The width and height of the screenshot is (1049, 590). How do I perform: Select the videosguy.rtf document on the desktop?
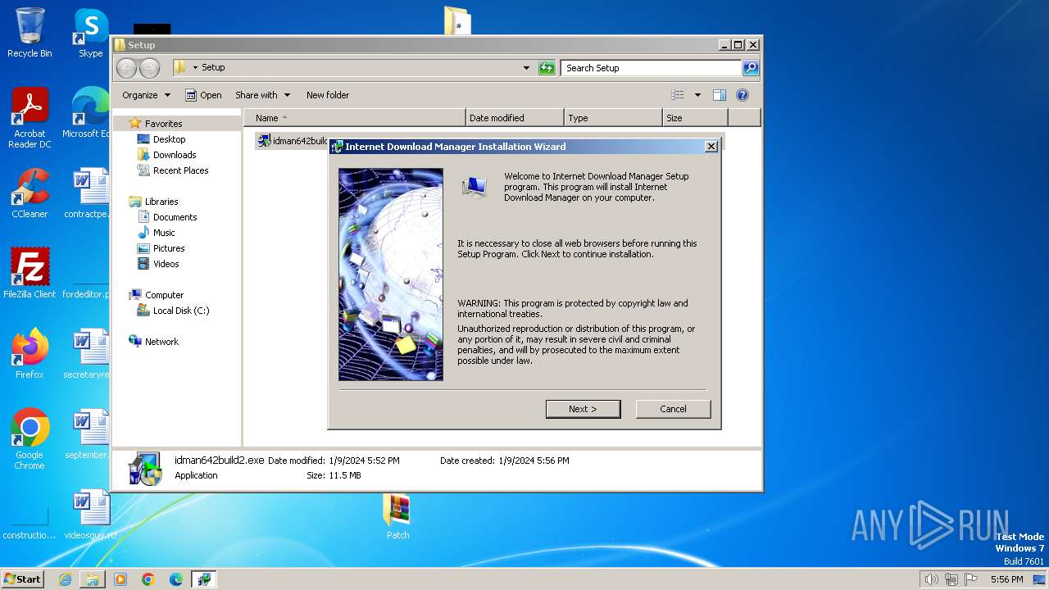click(90, 515)
